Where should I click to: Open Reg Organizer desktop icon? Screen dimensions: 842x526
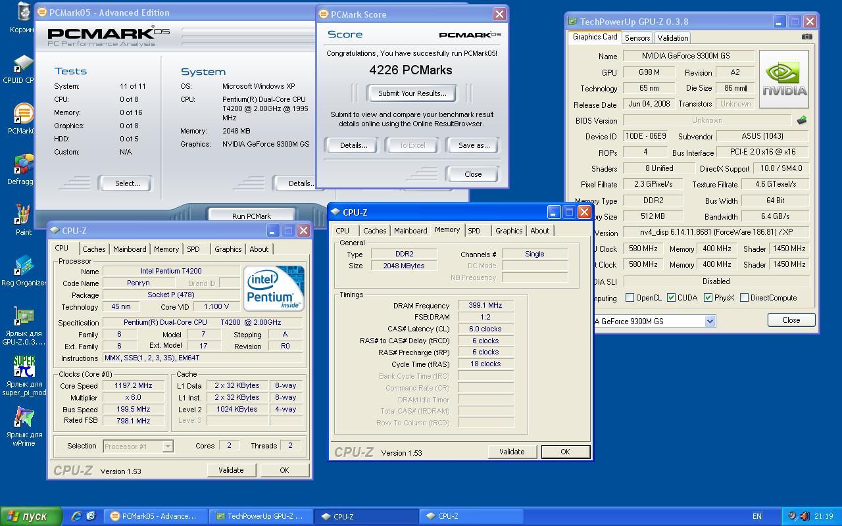[24, 265]
